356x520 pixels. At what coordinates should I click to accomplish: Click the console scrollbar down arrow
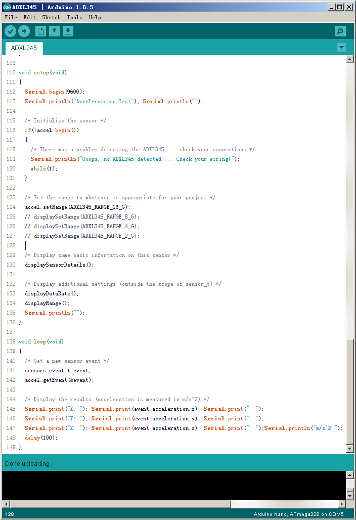349,496
